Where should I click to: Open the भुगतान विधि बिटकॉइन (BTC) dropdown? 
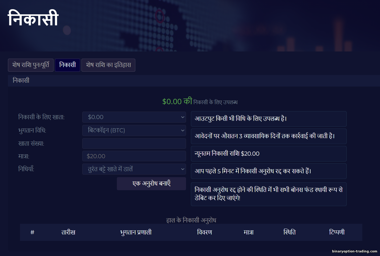[134, 131]
